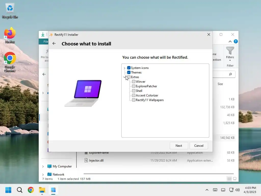Open File Explorer from the taskbar
261x196 pixels.
tap(42, 190)
